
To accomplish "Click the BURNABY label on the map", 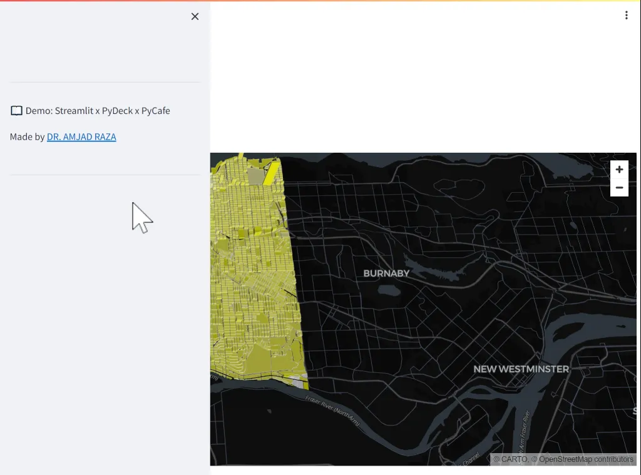I will coord(386,273).
